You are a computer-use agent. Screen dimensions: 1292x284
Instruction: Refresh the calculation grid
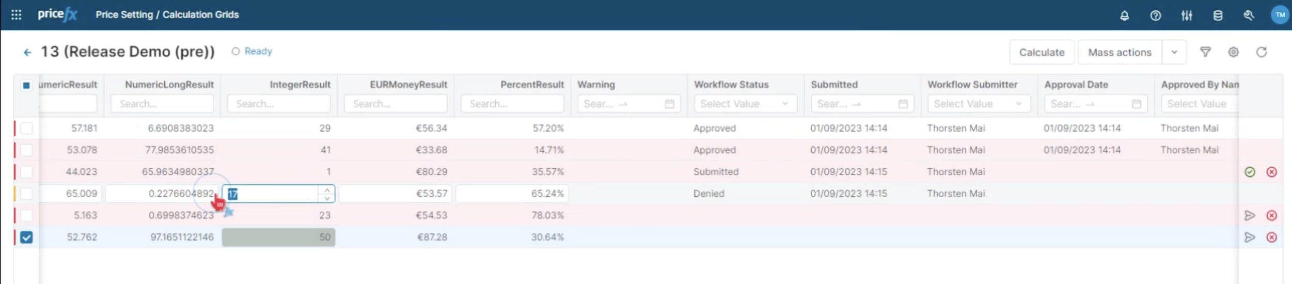[1261, 52]
